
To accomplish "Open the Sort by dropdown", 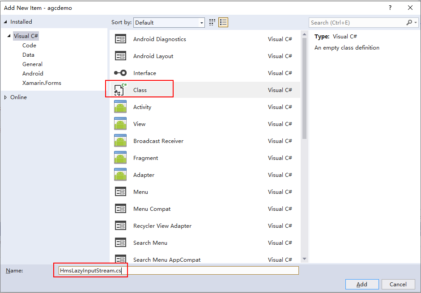I will pyautogui.click(x=170, y=22).
